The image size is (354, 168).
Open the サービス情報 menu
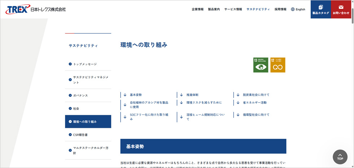233,9
